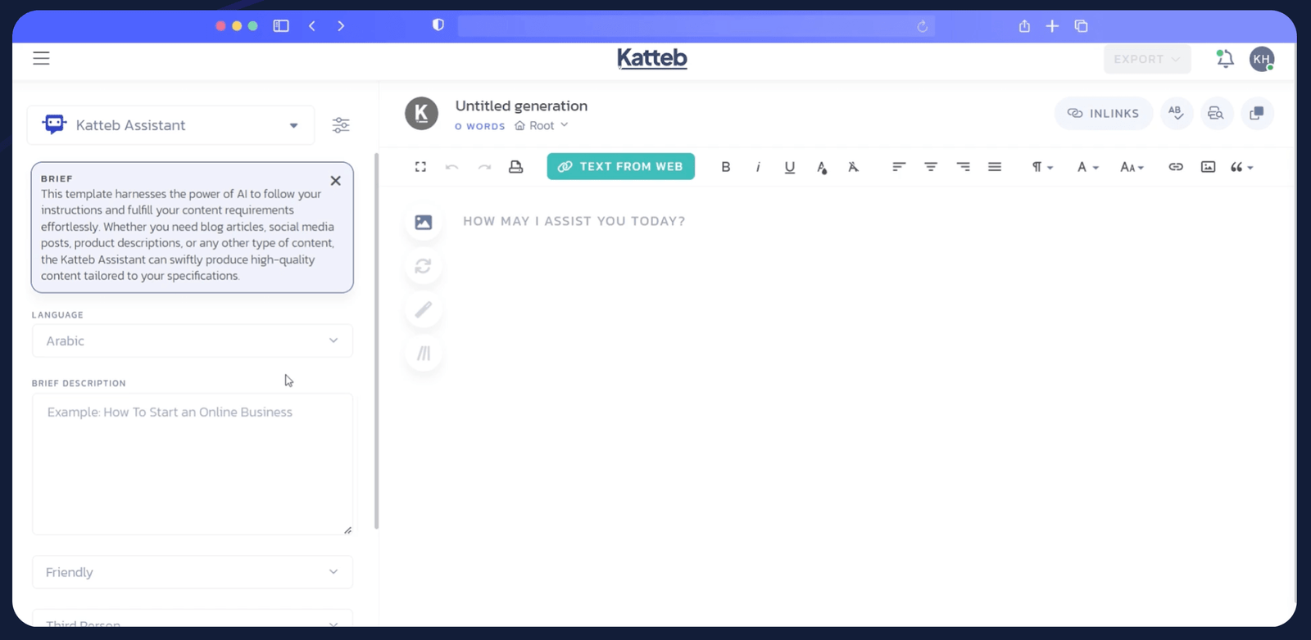Screen dimensions: 1311x640
Task: Toggle underline formatting
Action: pyautogui.click(x=790, y=167)
